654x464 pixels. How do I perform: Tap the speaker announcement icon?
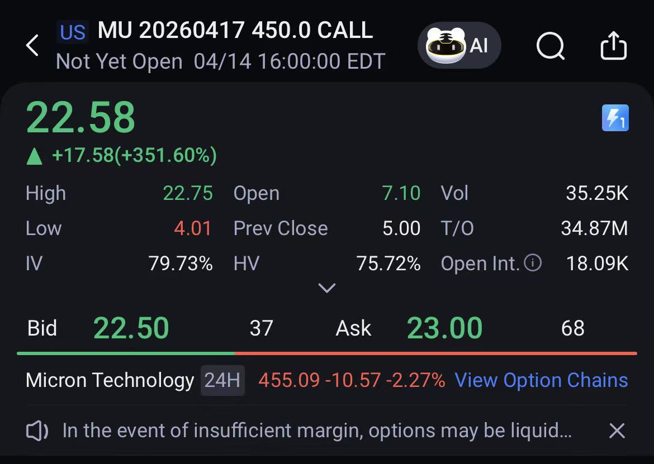click(x=37, y=430)
